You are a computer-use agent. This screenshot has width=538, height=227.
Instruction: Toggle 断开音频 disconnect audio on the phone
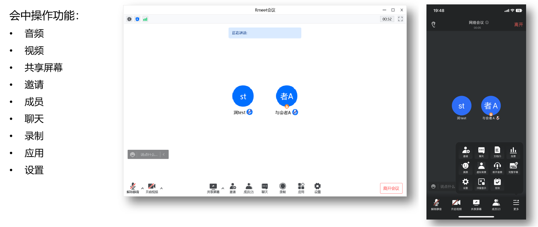point(497,167)
